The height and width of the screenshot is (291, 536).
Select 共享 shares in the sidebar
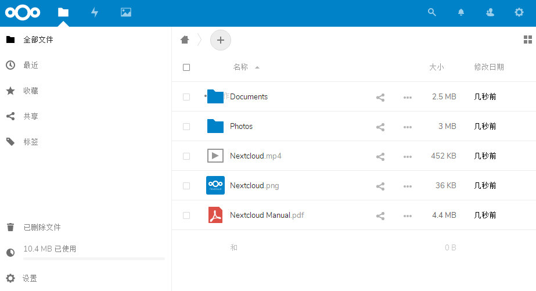pos(85,116)
